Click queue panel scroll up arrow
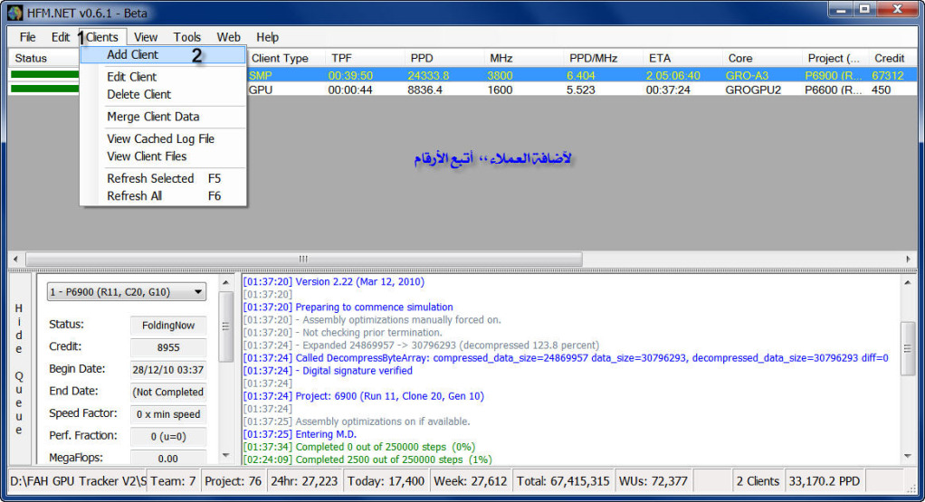 [x=226, y=282]
